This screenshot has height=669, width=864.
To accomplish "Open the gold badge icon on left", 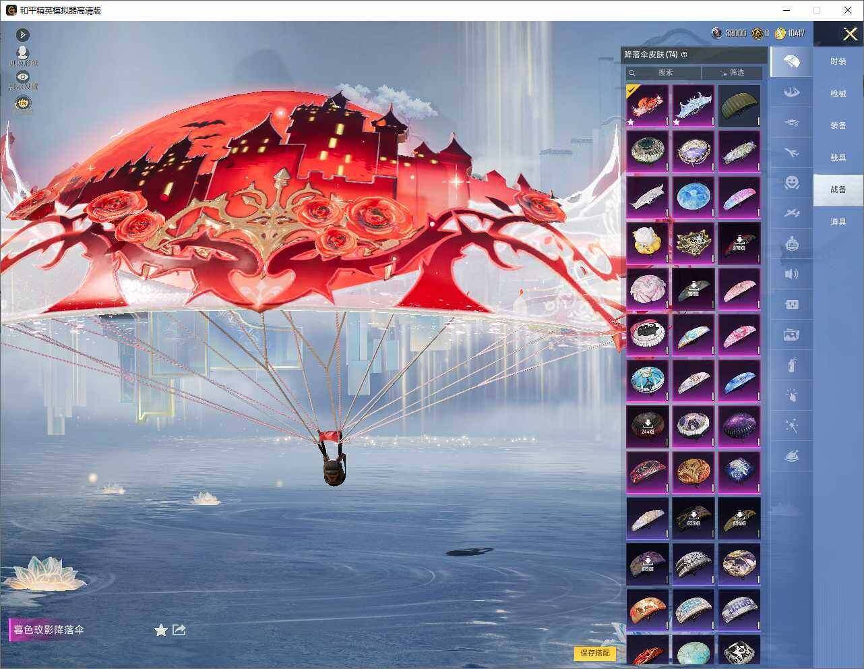I will pos(23,103).
